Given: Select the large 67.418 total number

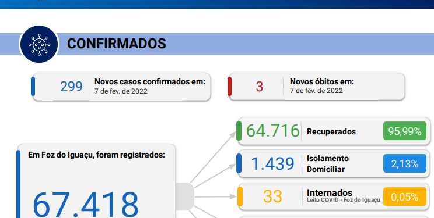Looking at the screenshot, I should tap(86, 205).
